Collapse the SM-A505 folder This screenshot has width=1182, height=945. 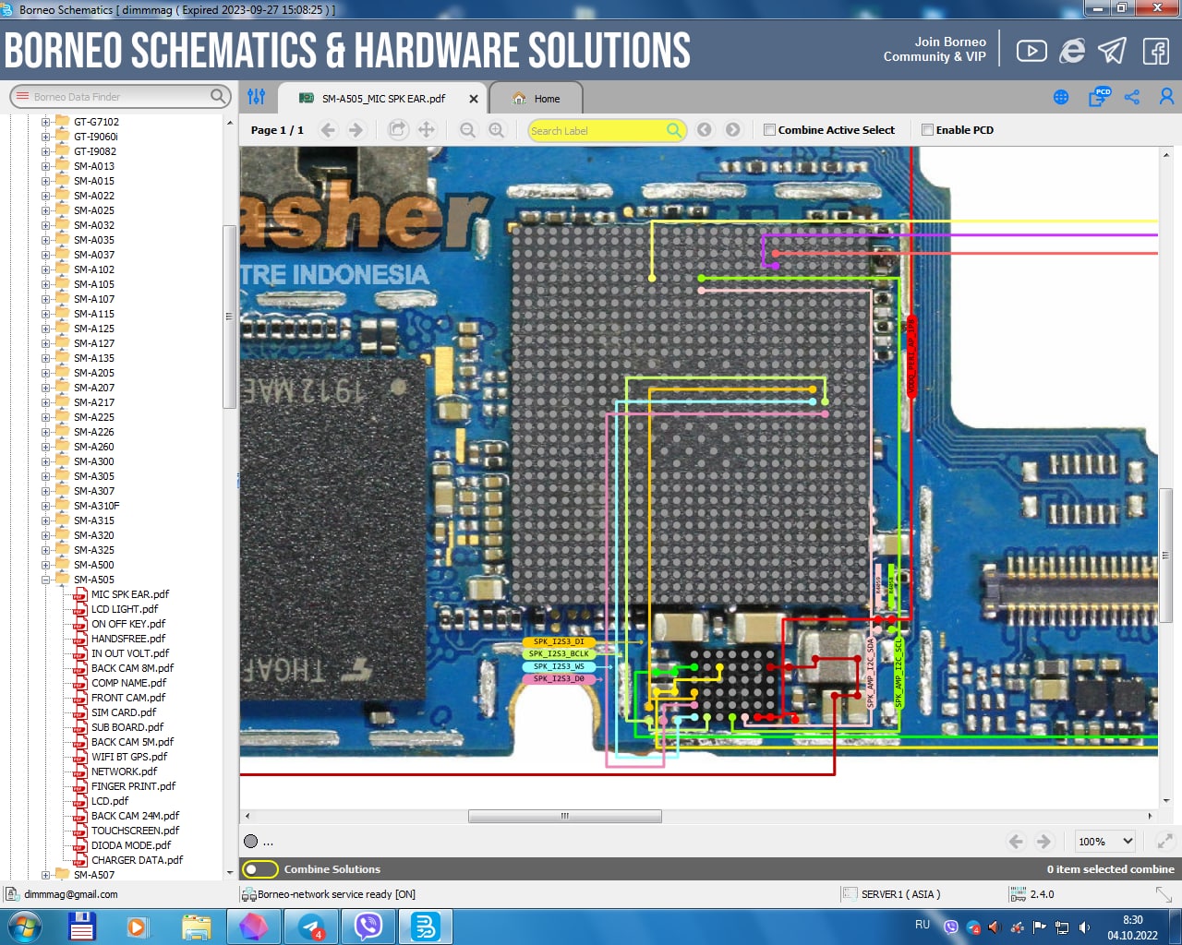[x=45, y=580]
